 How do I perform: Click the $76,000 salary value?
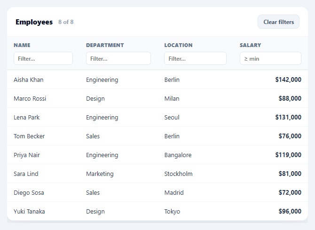[290, 136]
